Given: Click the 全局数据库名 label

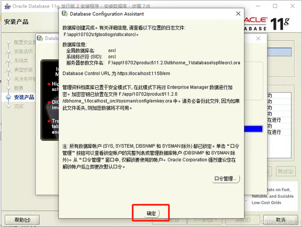Looking at the screenshot, I should coord(80,51).
